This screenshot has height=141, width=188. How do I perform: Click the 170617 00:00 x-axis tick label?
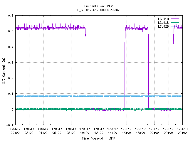click(x=15, y=131)
